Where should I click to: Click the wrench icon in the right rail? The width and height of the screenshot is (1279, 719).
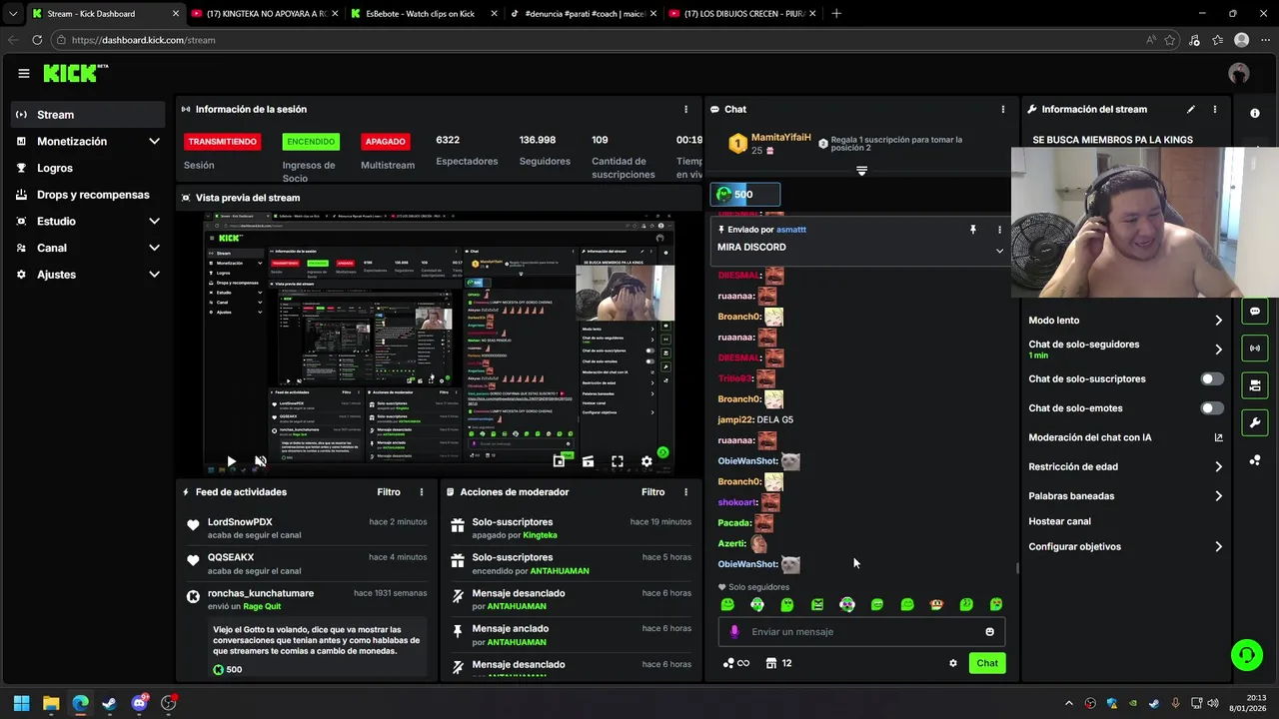coord(1255,422)
